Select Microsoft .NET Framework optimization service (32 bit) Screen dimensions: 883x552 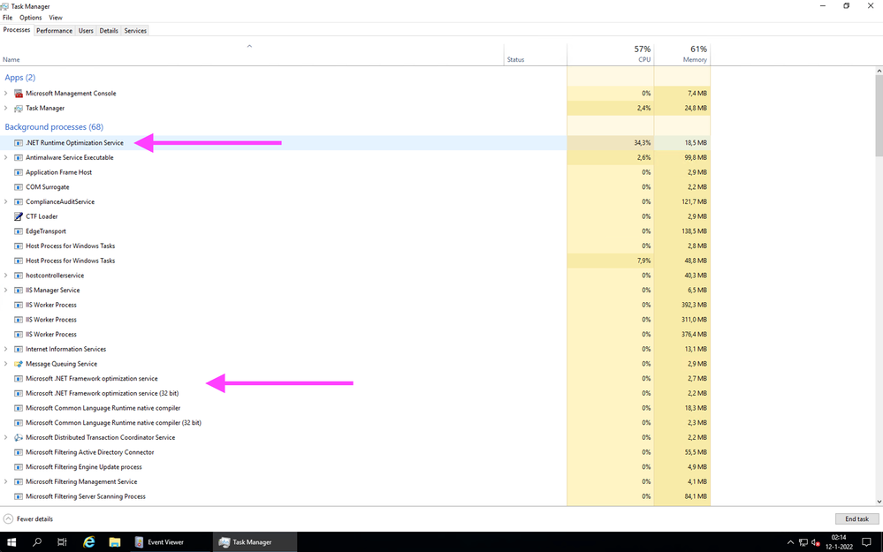point(354,393)
